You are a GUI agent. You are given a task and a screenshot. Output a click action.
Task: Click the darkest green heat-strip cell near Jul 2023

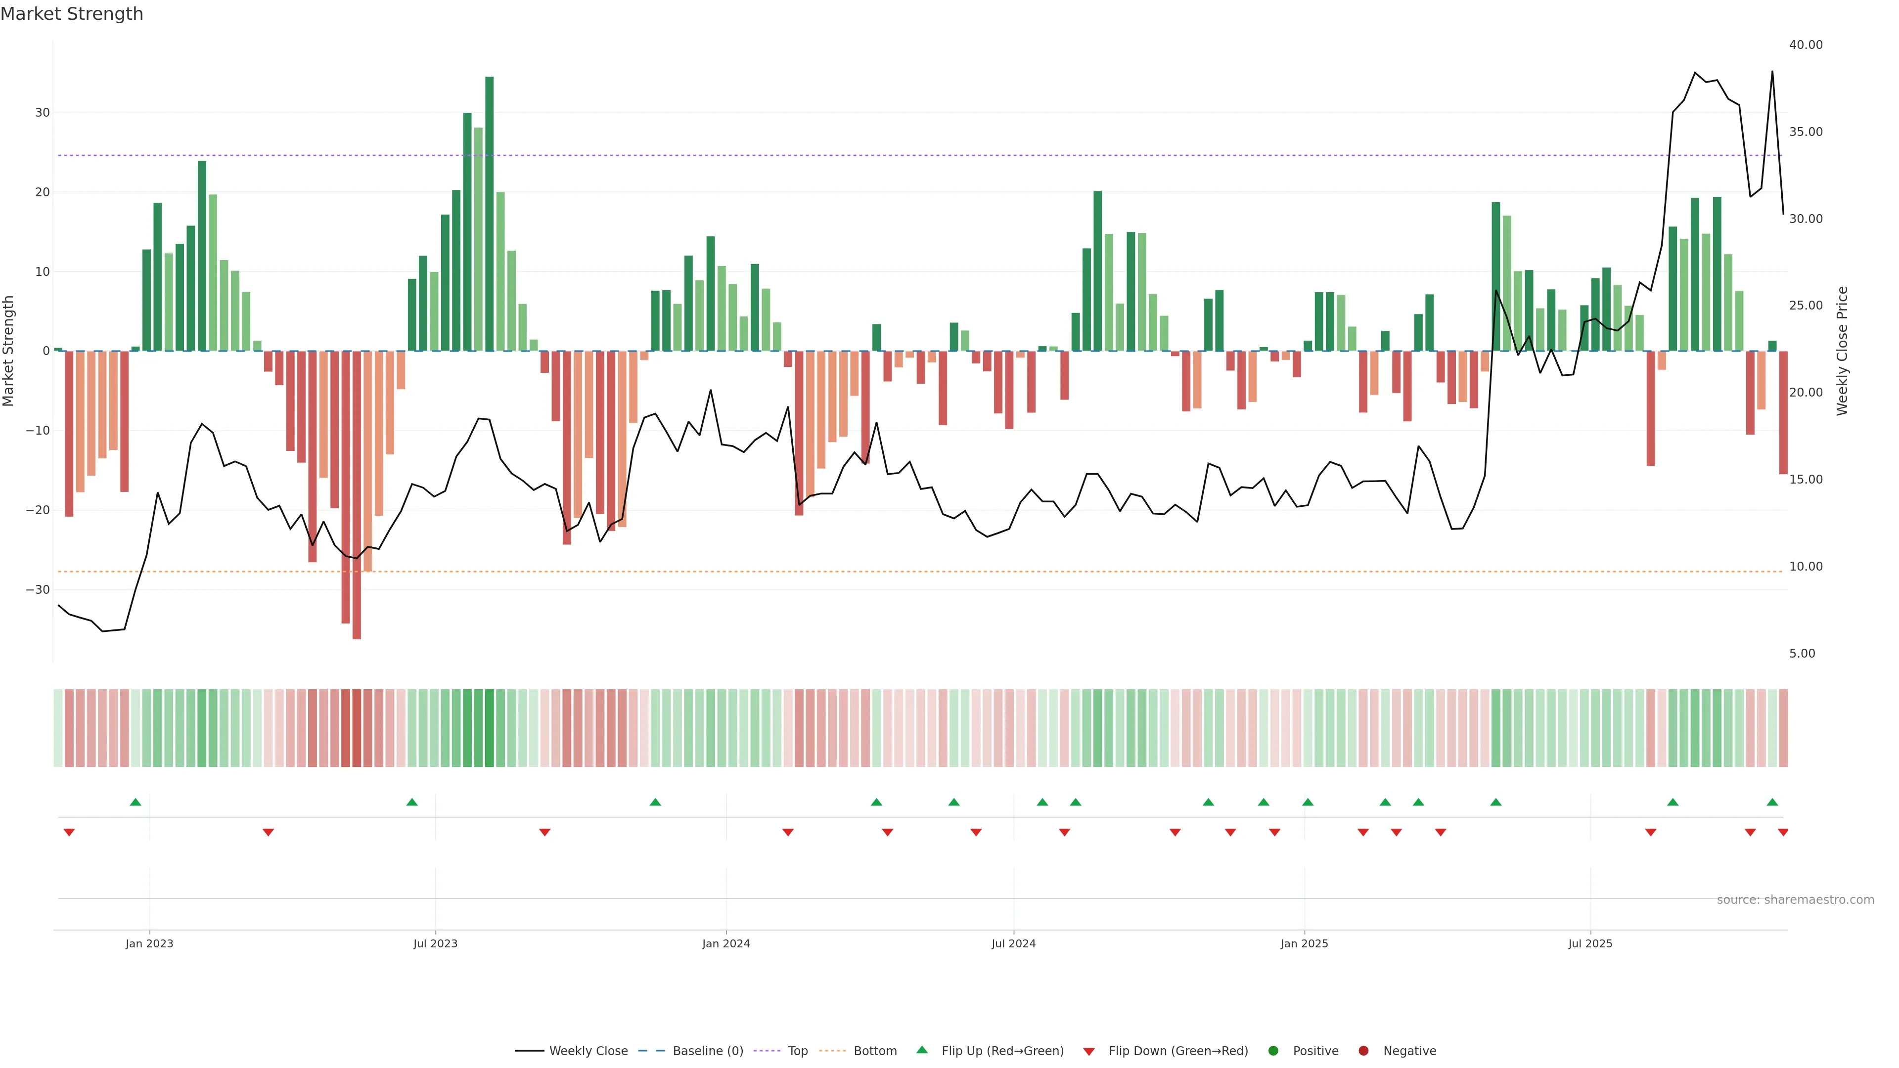coord(490,727)
